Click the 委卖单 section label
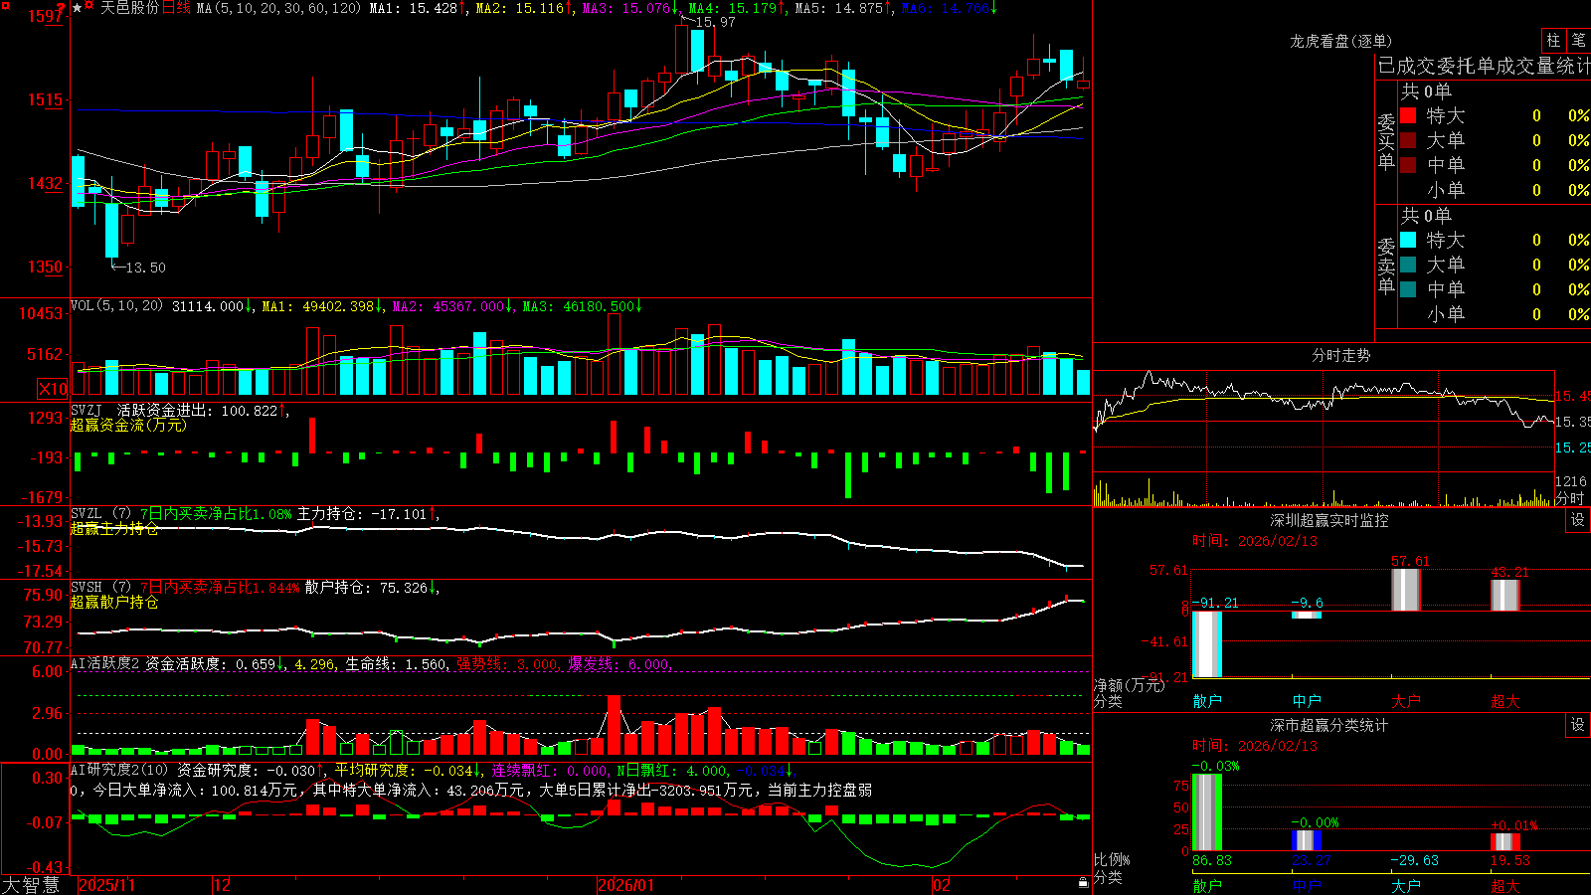The height and width of the screenshot is (895, 1591). tap(1386, 266)
